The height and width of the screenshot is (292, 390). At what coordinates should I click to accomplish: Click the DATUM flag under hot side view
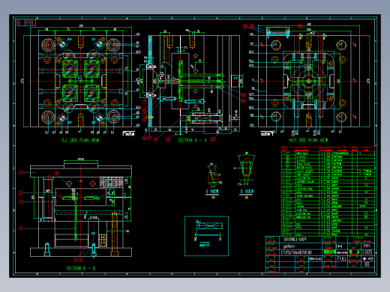pyautogui.click(x=267, y=134)
